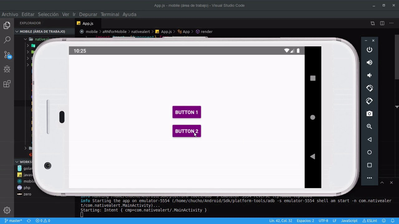
Task: Rotate the emulator right
Action: click(x=369, y=101)
